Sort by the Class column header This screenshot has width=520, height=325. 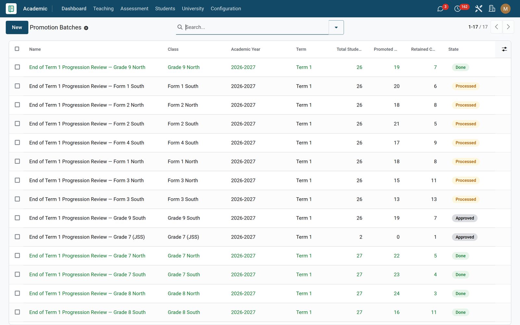point(173,49)
